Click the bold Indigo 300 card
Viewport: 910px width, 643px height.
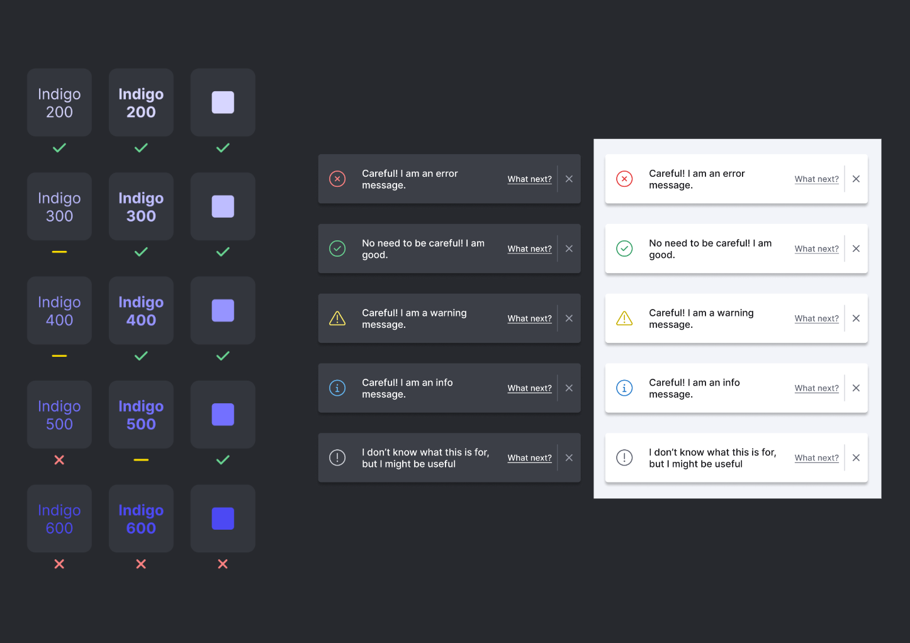point(141,206)
